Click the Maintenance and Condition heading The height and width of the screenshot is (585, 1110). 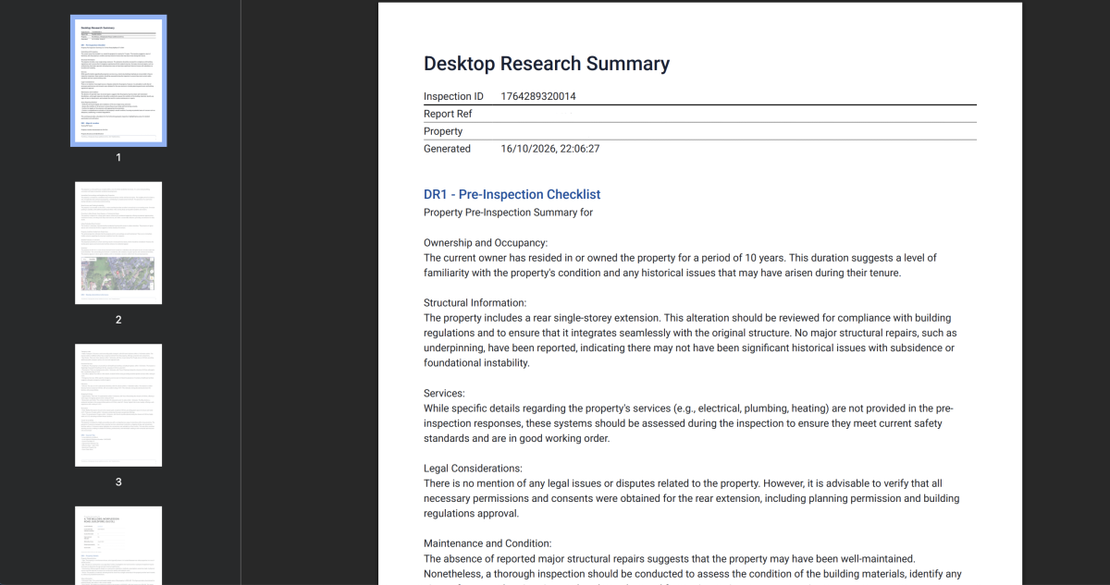pos(487,543)
